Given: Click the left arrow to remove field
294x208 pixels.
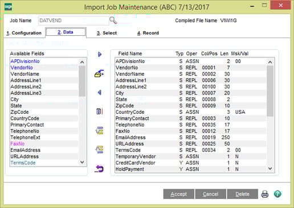Looking at the screenshot, I should (x=99, y=93).
